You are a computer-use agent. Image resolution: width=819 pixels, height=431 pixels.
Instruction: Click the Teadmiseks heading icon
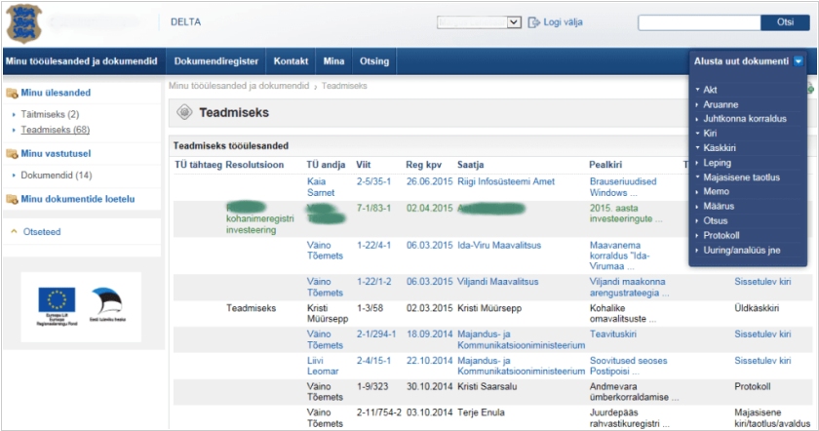183,113
